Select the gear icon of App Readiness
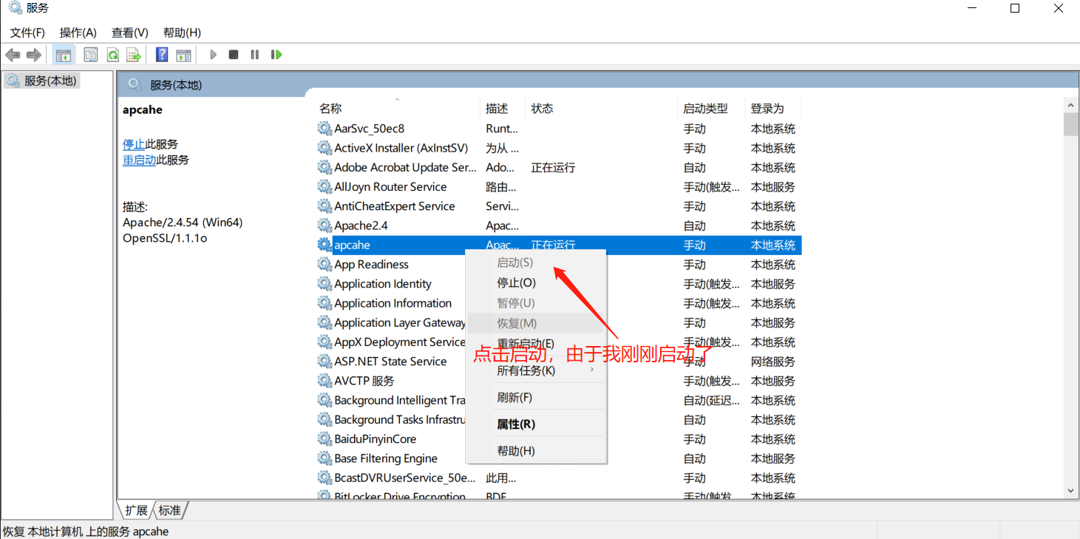Screen dimensions: 1080x539 click(x=325, y=264)
